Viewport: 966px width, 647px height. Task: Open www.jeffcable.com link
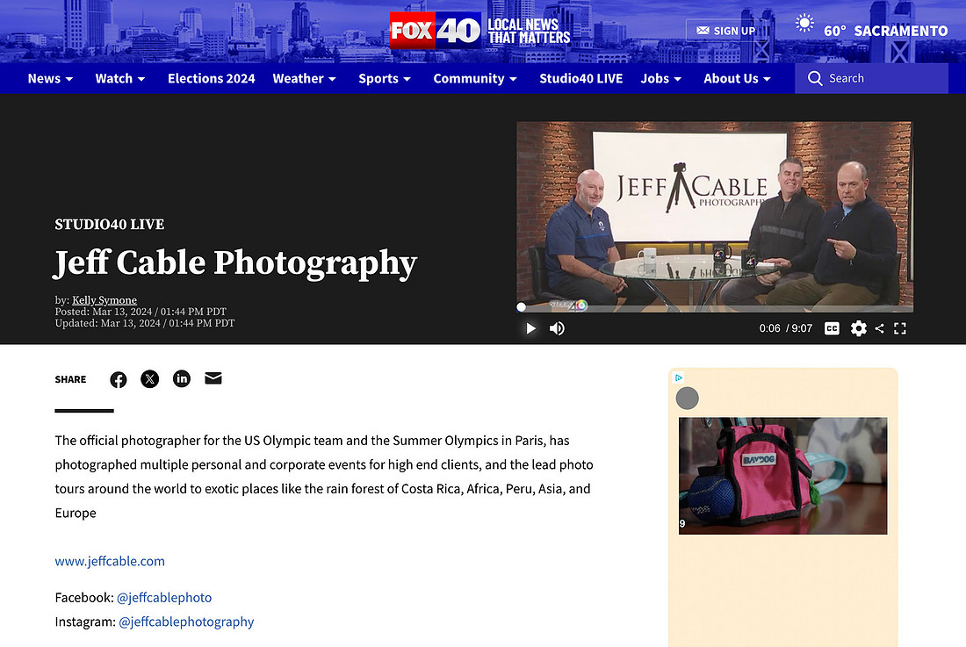pos(110,561)
